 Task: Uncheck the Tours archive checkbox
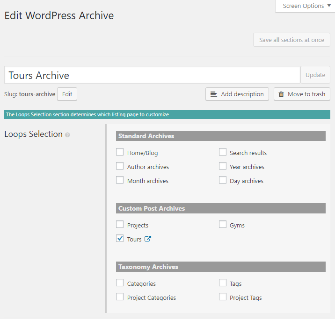click(x=120, y=238)
